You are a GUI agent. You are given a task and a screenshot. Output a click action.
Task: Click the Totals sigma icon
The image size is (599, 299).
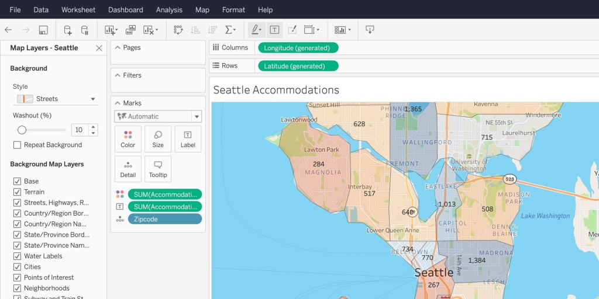click(x=230, y=30)
